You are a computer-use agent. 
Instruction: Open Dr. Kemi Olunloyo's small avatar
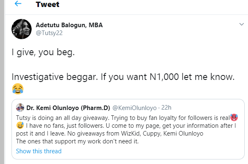20,108
